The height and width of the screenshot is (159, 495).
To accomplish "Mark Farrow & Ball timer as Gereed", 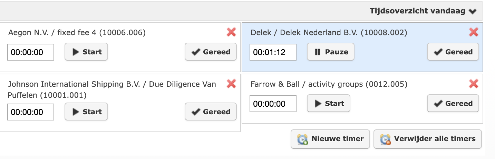I will pyautogui.click(x=453, y=103).
